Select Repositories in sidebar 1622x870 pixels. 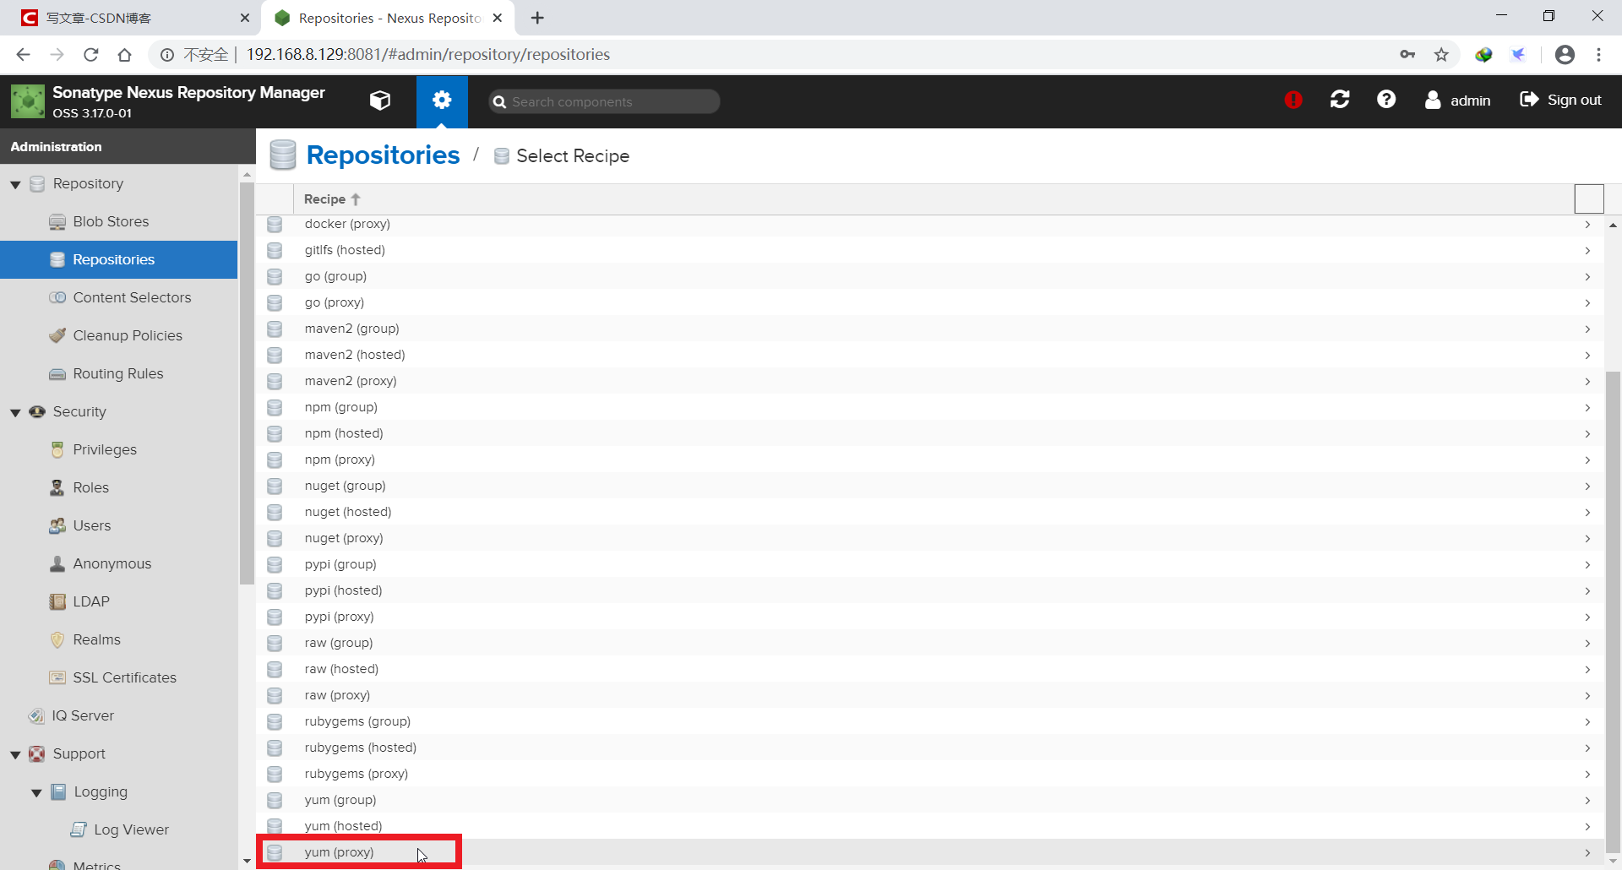pos(118,259)
